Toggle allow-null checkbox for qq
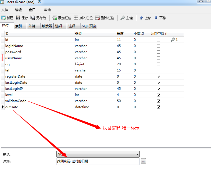The width and height of the screenshot is (211, 171). (159, 64)
